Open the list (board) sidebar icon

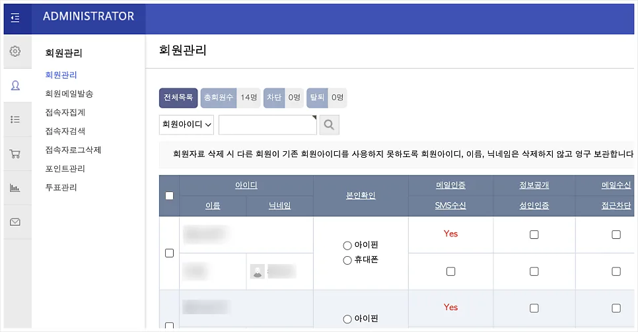coord(15,119)
